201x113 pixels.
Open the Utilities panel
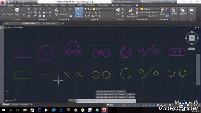coord(174,11)
